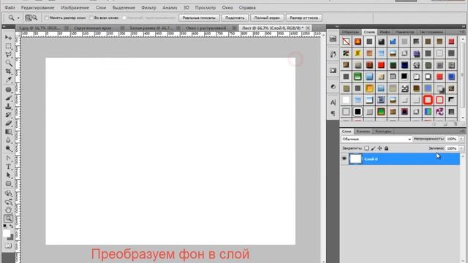Select the Hand tool
This screenshot has width=468, height=263.
pos(8,210)
